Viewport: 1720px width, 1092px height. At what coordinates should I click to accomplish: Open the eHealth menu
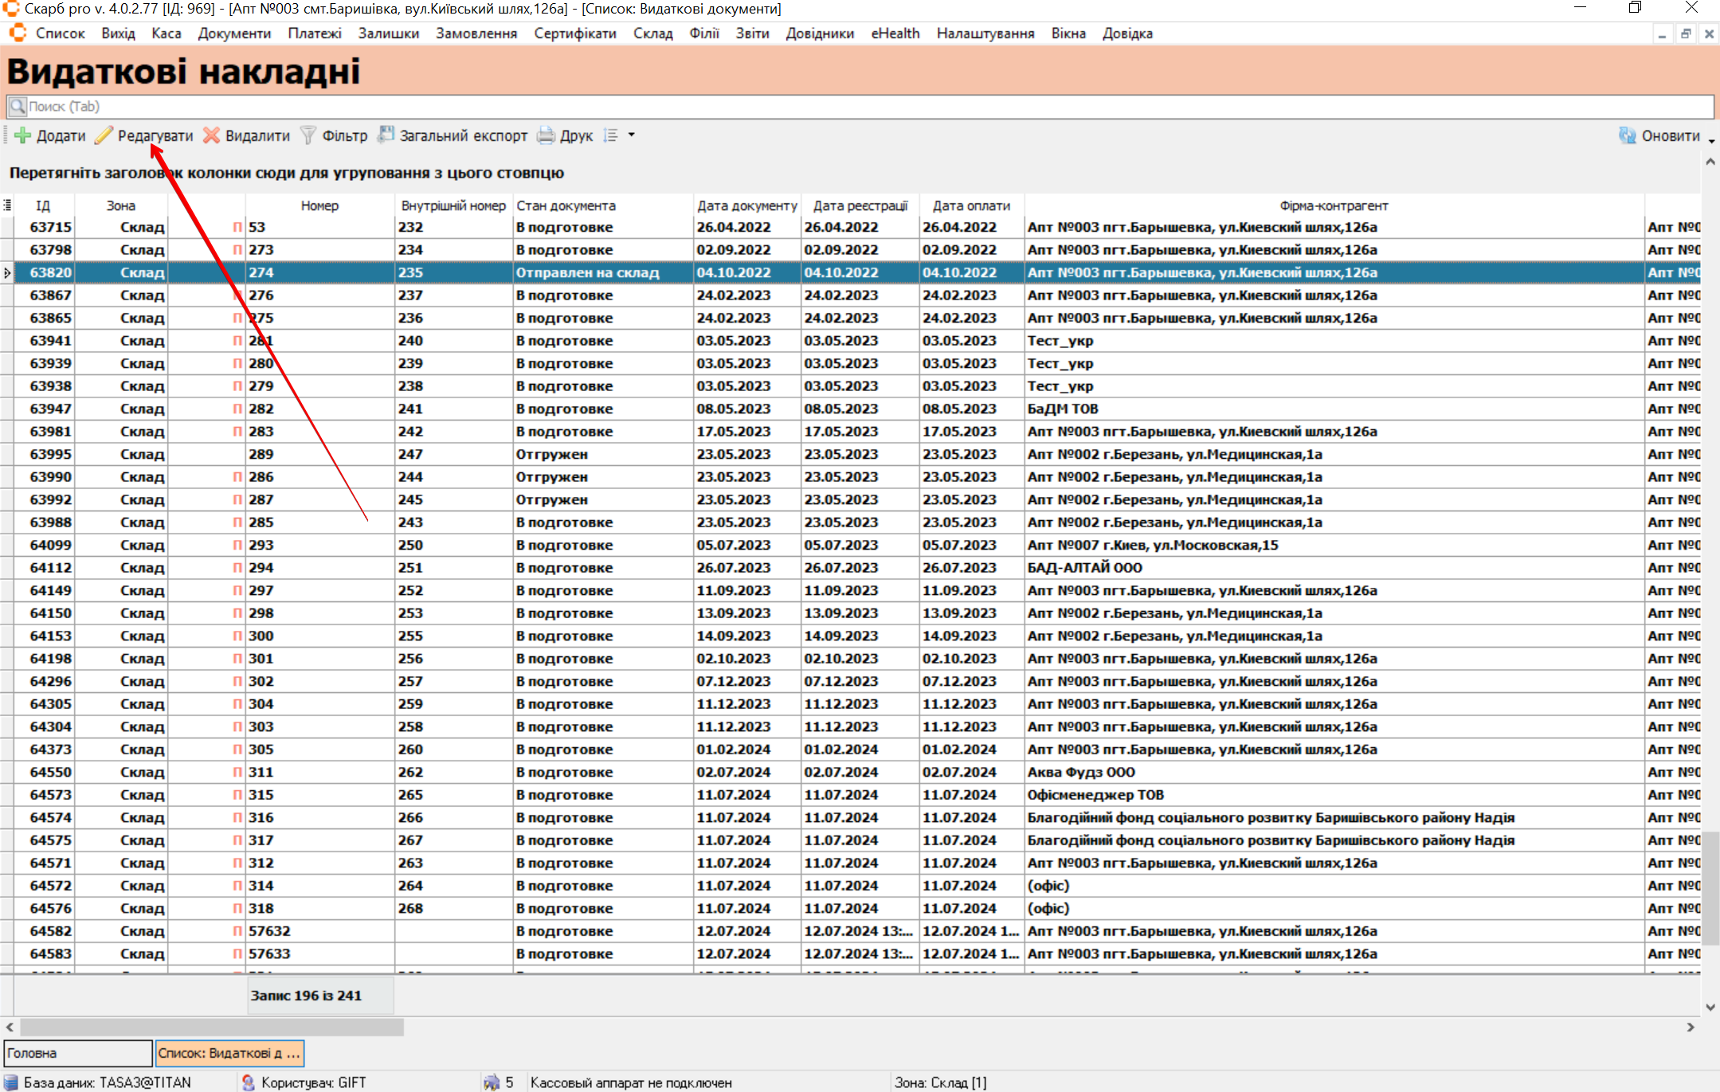pyautogui.click(x=895, y=33)
